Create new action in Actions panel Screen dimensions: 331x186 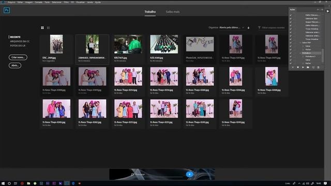313,67
